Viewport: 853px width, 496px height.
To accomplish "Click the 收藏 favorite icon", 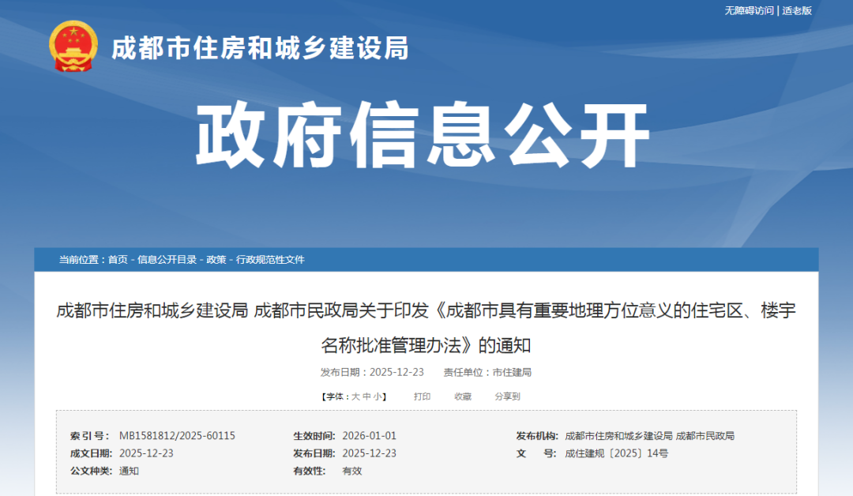I will click(462, 397).
